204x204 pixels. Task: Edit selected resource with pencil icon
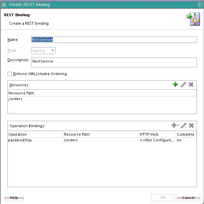coord(183,85)
